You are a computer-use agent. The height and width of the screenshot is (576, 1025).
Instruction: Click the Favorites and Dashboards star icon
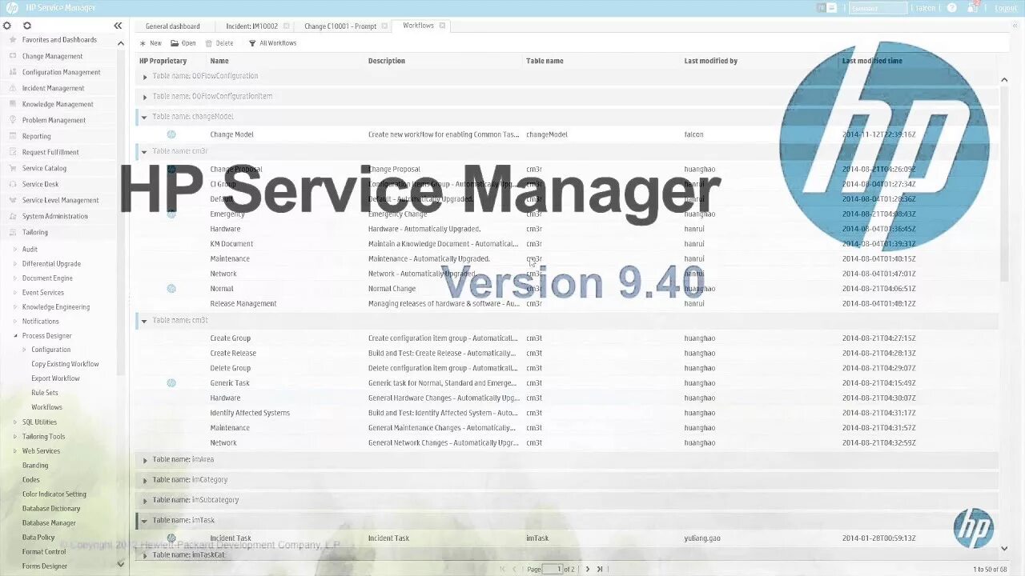pos(12,40)
